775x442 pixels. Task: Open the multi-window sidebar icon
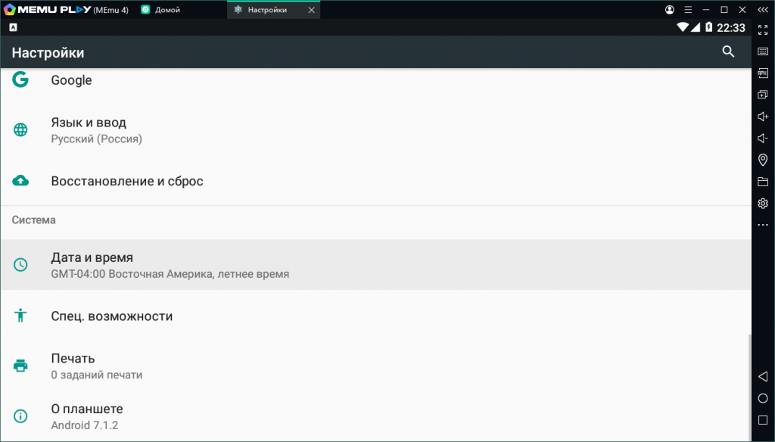(x=763, y=95)
